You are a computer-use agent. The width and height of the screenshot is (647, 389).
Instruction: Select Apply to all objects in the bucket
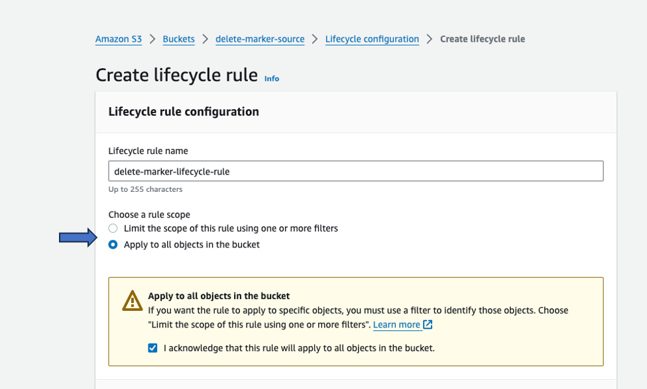pos(113,244)
